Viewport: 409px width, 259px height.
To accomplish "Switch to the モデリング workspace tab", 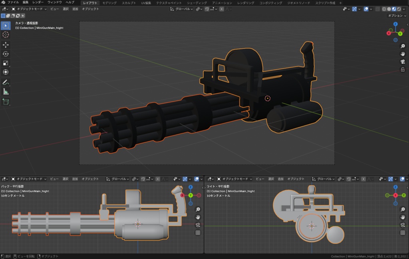I will click(x=109, y=3).
